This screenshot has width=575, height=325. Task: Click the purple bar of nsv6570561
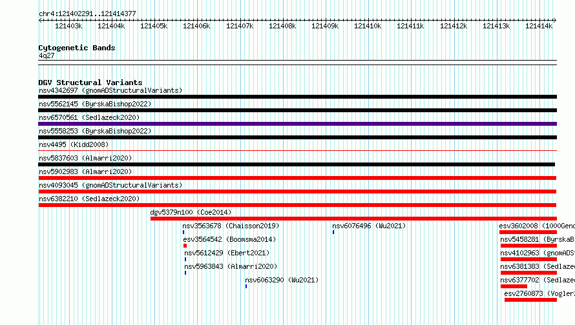(297, 124)
